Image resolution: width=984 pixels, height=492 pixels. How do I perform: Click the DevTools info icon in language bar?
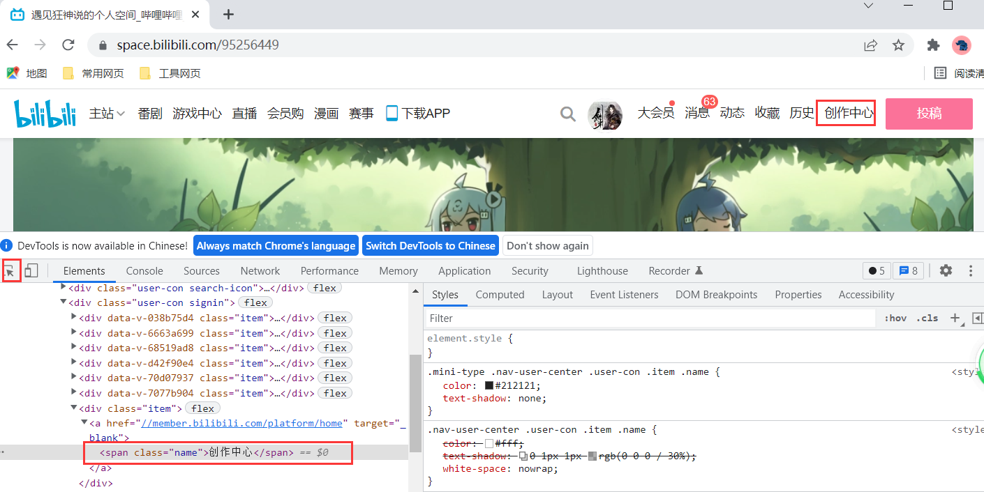[7, 245]
